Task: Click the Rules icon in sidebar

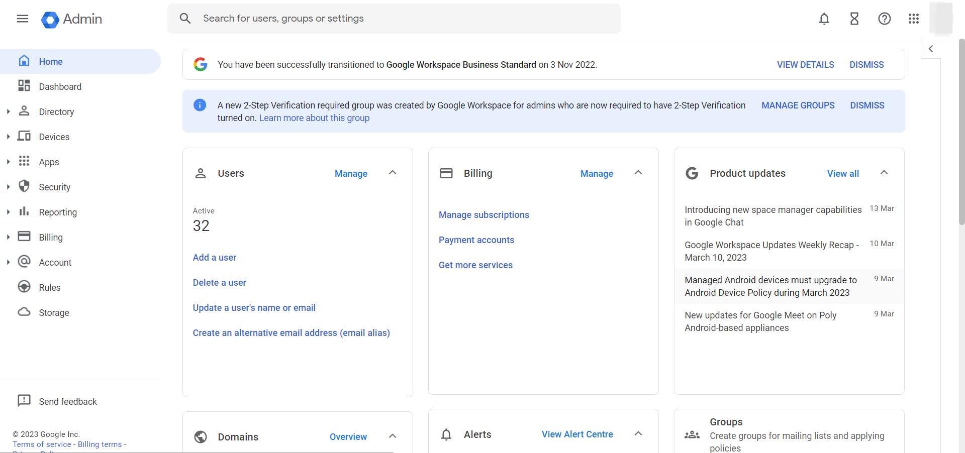Action: click(x=24, y=287)
